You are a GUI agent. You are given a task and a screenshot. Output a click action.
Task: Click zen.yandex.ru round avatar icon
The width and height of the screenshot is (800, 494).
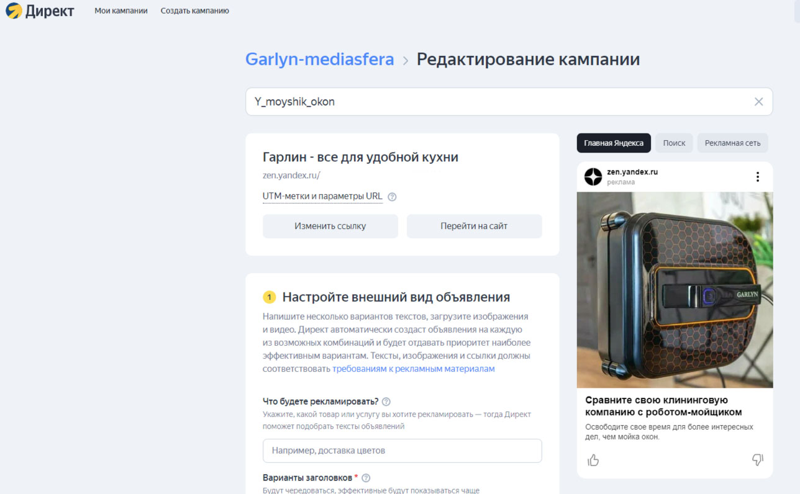[x=593, y=177]
